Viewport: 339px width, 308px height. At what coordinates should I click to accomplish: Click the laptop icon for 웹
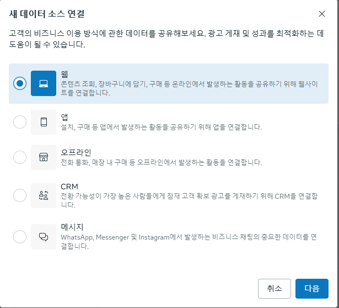(x=44, y=83)
